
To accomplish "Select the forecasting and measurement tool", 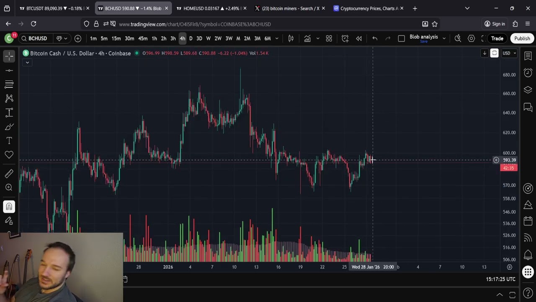I will [9, 112].
